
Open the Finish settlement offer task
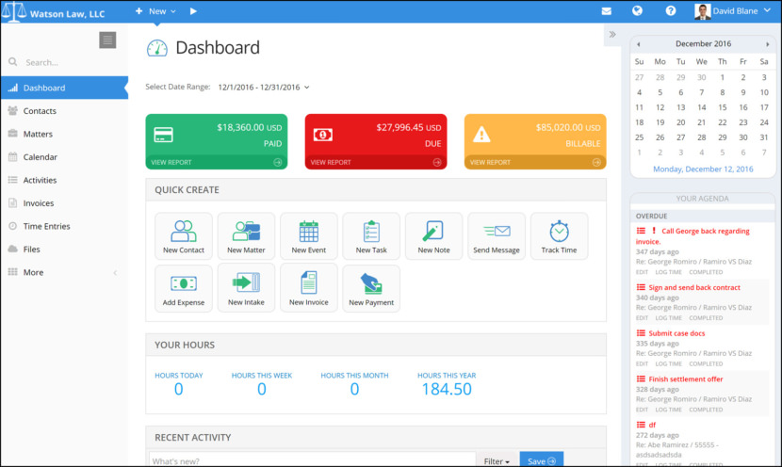(685, 379)
